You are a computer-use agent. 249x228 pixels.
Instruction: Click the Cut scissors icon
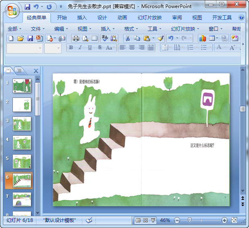[x=128, y=38]
